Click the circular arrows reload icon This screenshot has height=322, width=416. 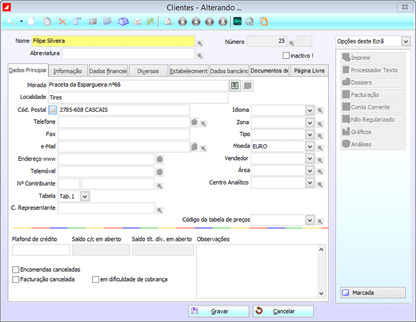pyautogui.click(x=250, y=21)
